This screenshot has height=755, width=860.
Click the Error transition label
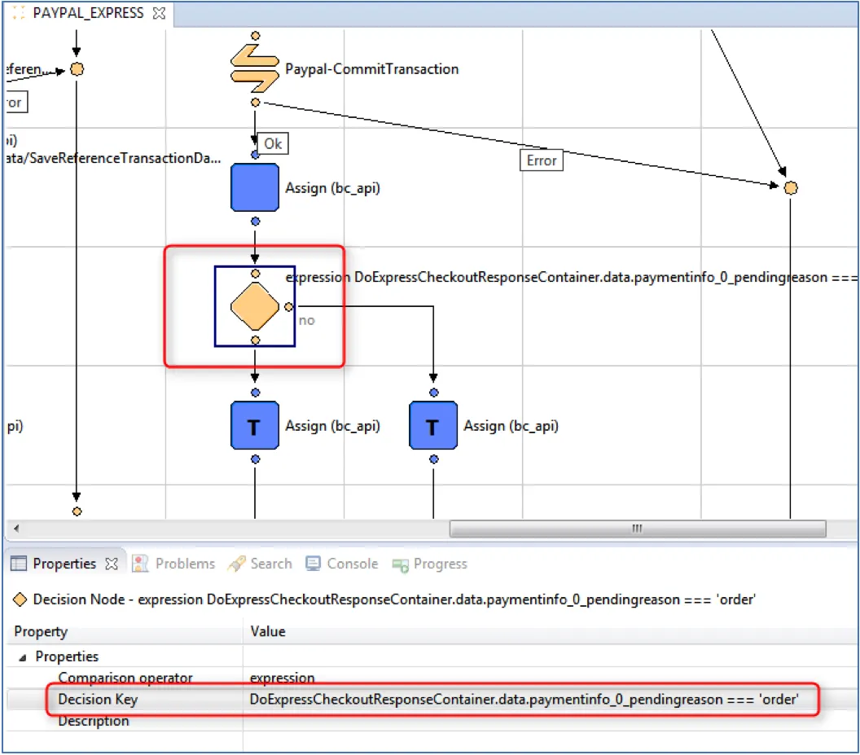tap(542, 160)
